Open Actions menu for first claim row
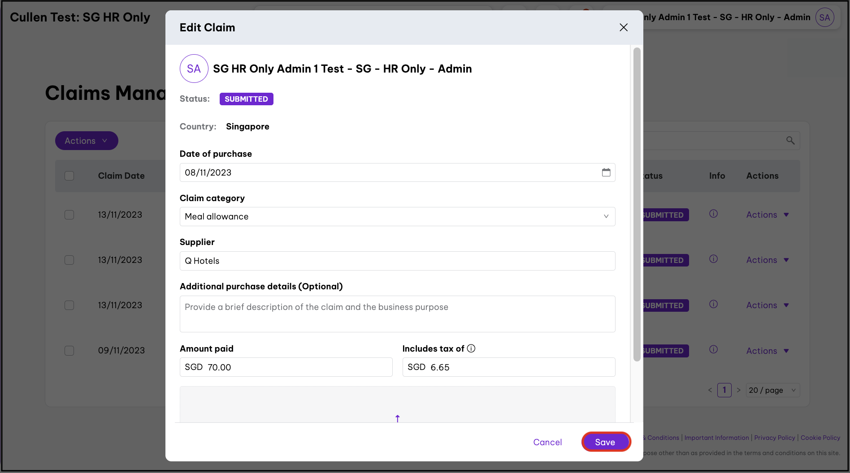This screenshot has height=473, width=850. [767, 215]
